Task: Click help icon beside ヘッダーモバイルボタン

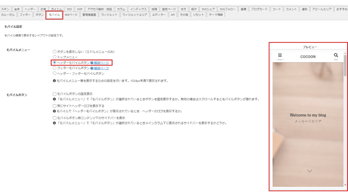Action: 92,63
